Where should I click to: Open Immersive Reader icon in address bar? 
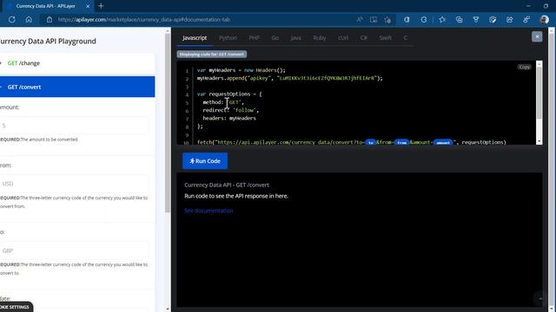(x=374, y=19)
